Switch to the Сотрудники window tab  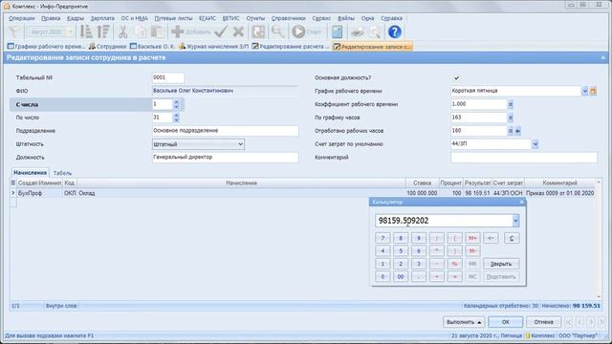pyautogui.click(x=108, y=47)
